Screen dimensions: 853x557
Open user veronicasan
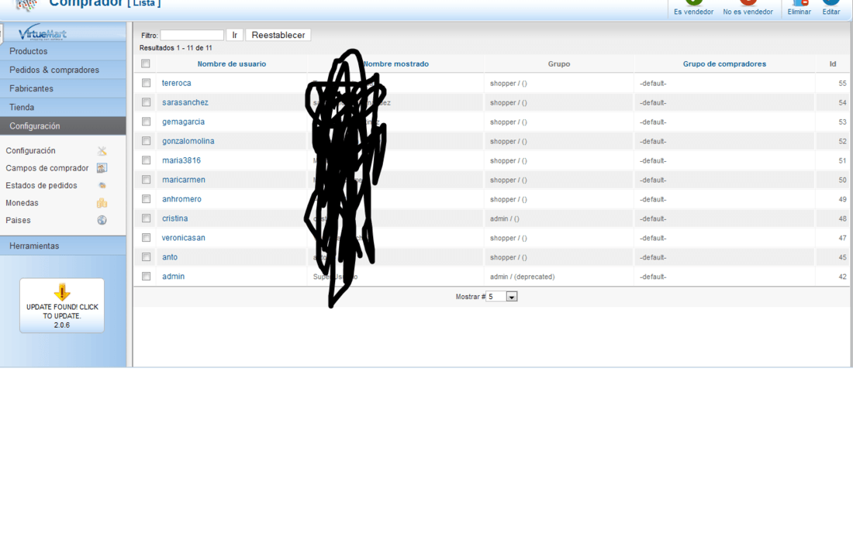pyautogui.click(x=183, y=238)
